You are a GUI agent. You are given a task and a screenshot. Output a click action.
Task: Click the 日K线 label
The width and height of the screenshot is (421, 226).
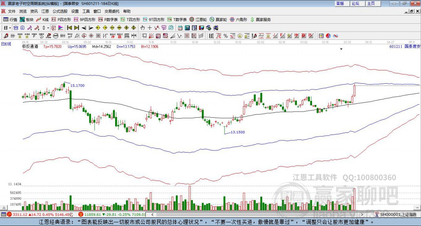pos(6,44)
